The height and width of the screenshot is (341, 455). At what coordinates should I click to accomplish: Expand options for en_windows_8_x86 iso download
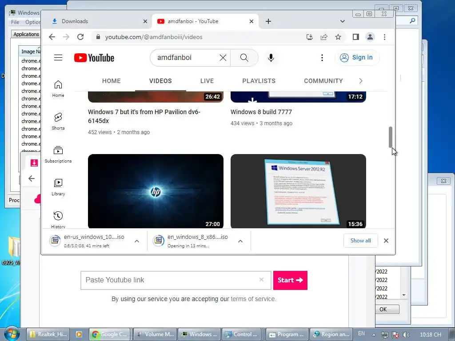(240, 241)
